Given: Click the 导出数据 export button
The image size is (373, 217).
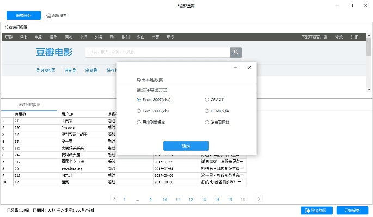Looking at the screenshot, I should click(x=316, y=210).
